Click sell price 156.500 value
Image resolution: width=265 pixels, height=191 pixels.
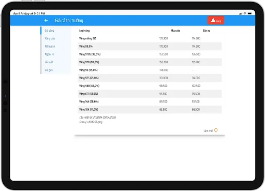(x=196, y=54)
